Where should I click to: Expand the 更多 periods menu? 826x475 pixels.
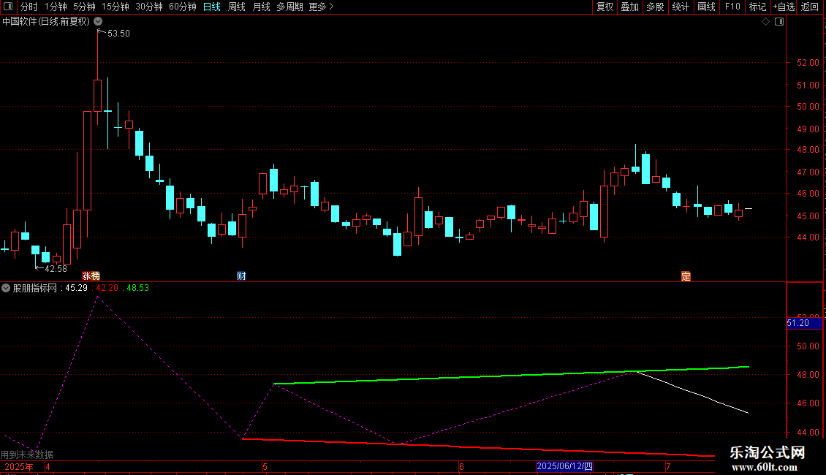point(322,7)
